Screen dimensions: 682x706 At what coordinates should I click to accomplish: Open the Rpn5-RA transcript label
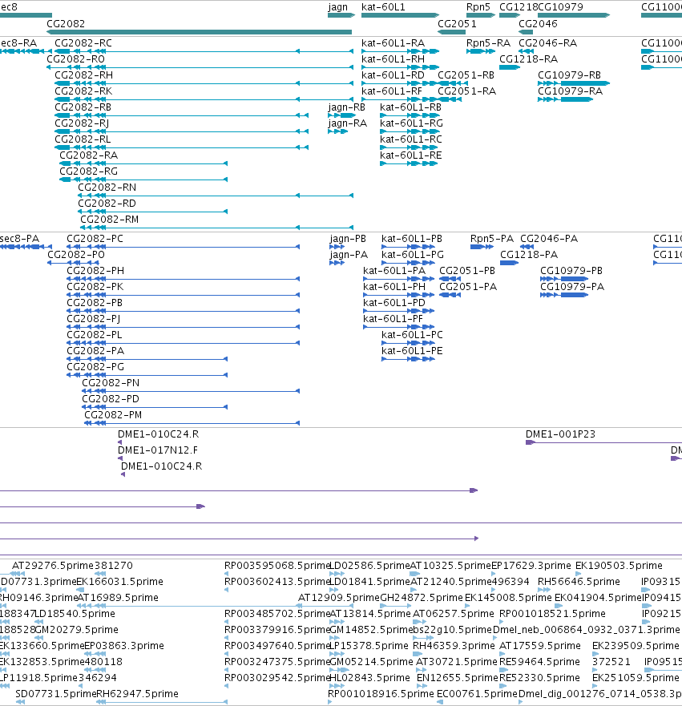[x=488, y=43]
